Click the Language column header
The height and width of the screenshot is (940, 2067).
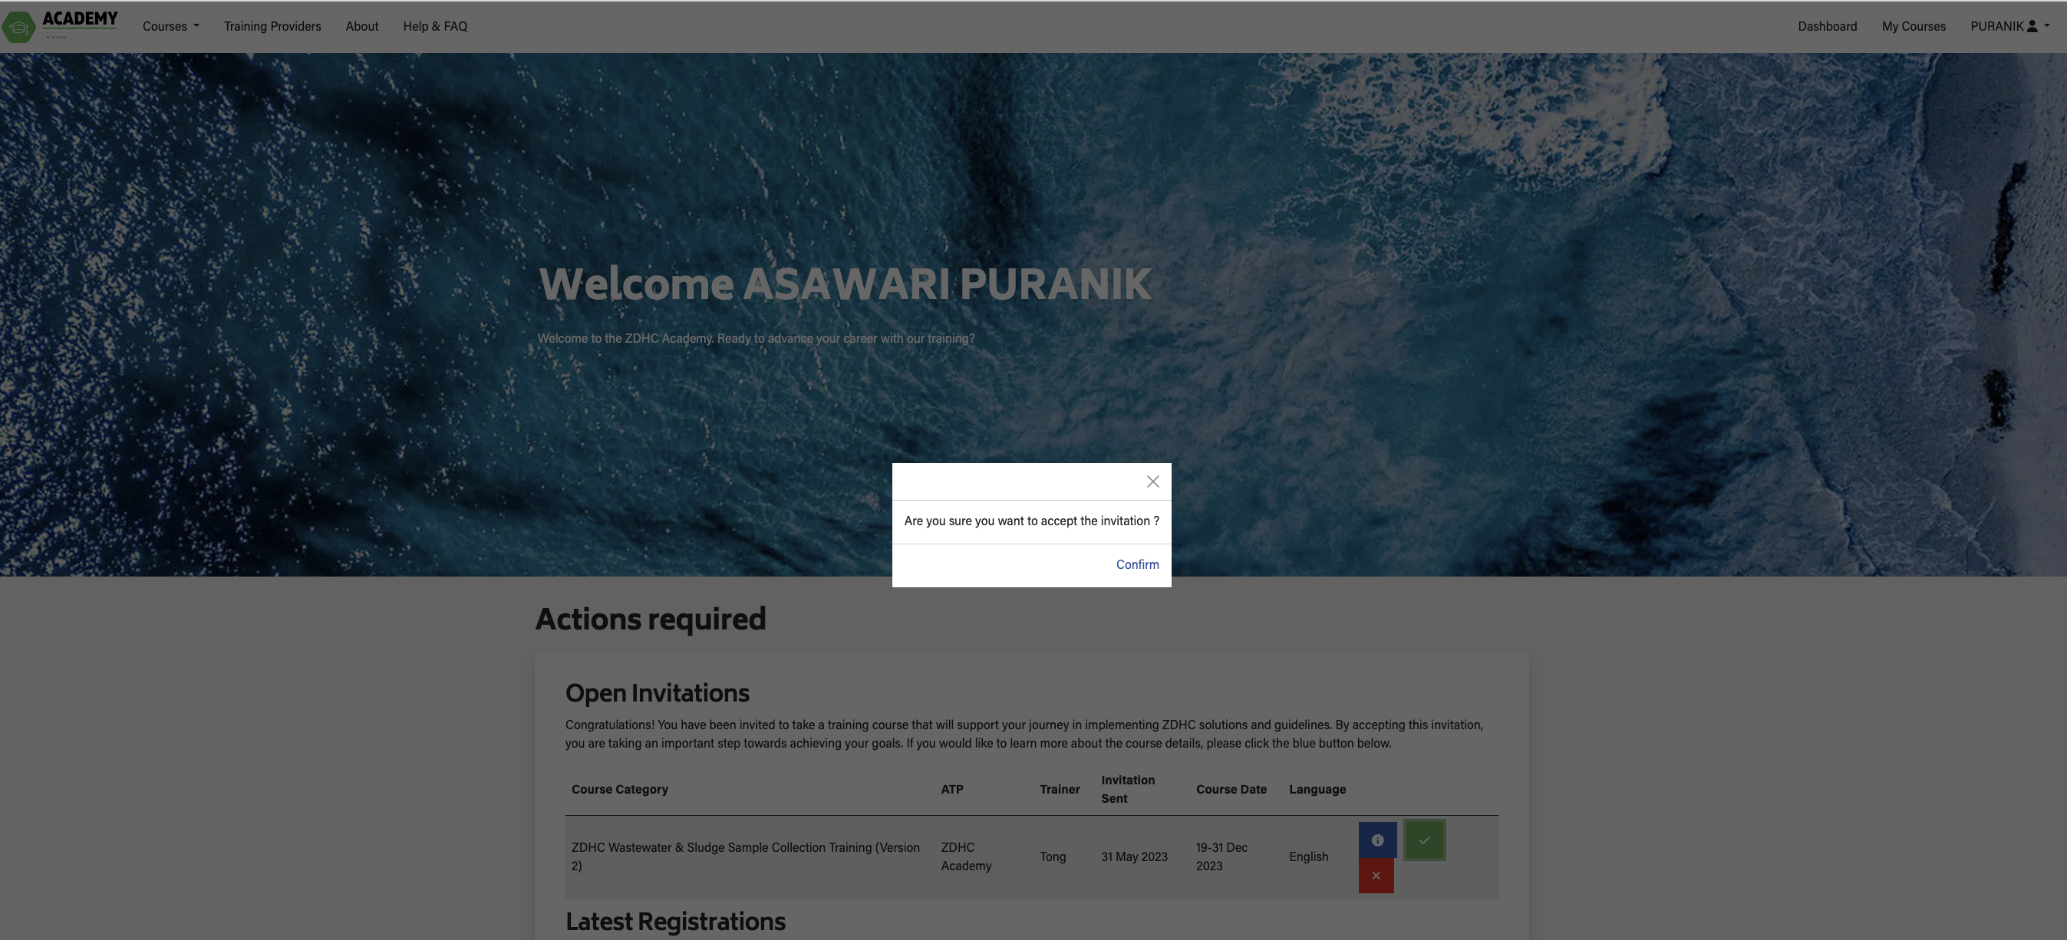(x=1317, y=789)
